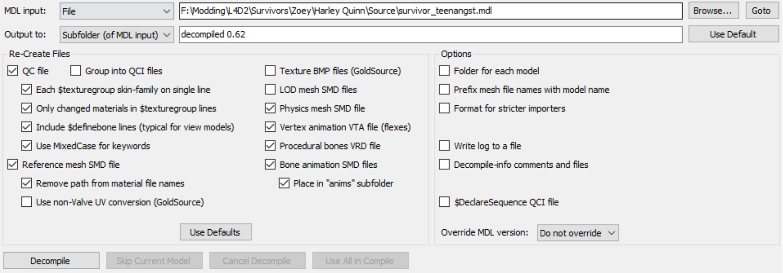
Task: Click the Decompile button
Action: point(51,261)
